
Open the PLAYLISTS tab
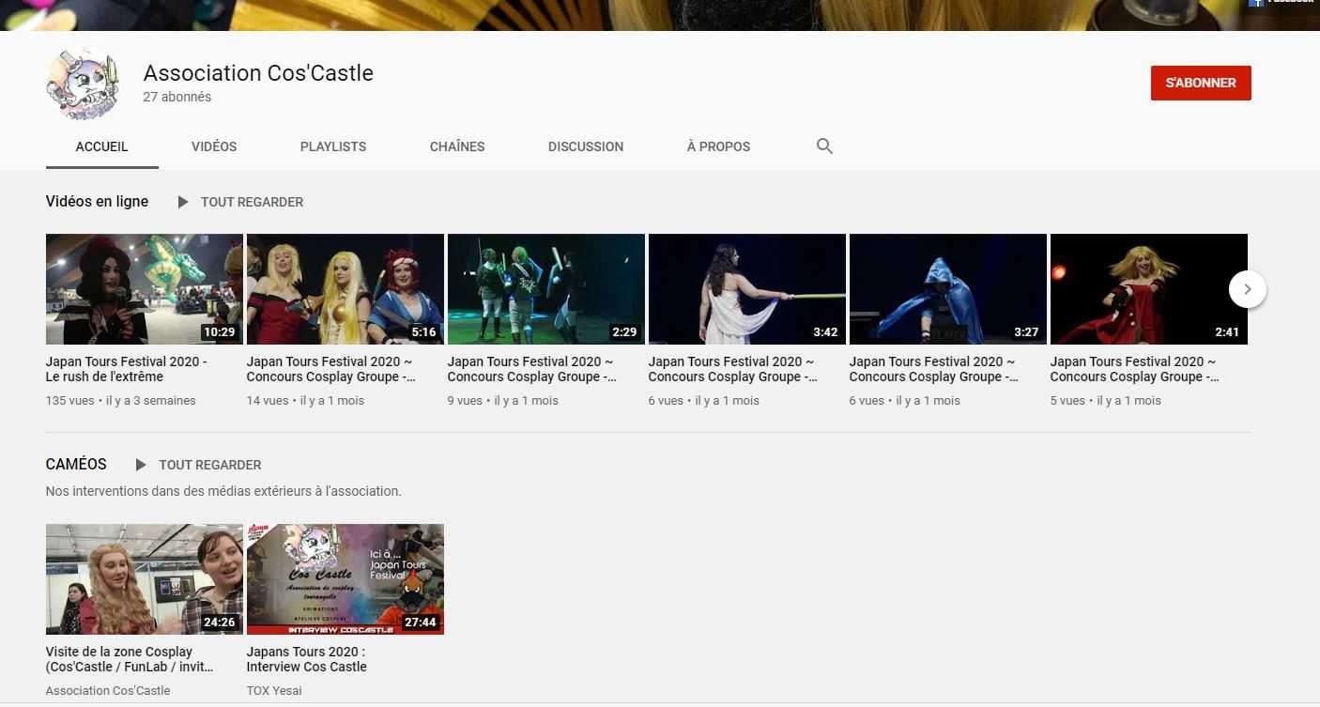tap(333, 146)
